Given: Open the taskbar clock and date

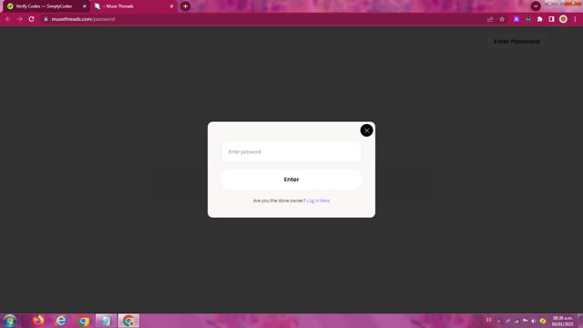Looking at the screenshot, I should [563, 321].
